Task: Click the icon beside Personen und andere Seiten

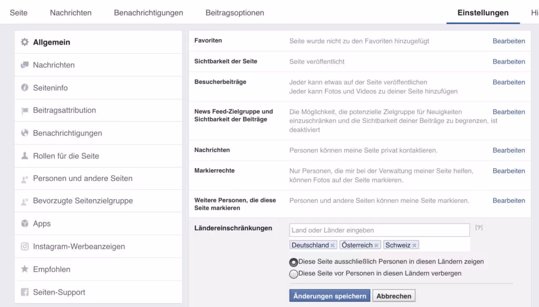Action: click(24, 179)
